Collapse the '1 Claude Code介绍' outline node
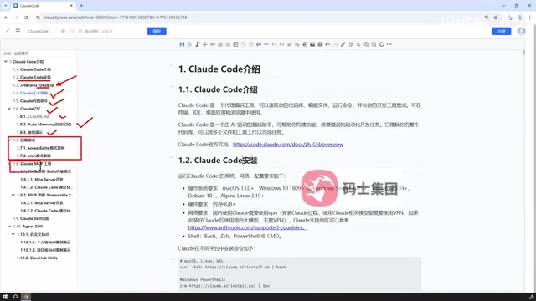536x301 pixels. coord(6,62)
